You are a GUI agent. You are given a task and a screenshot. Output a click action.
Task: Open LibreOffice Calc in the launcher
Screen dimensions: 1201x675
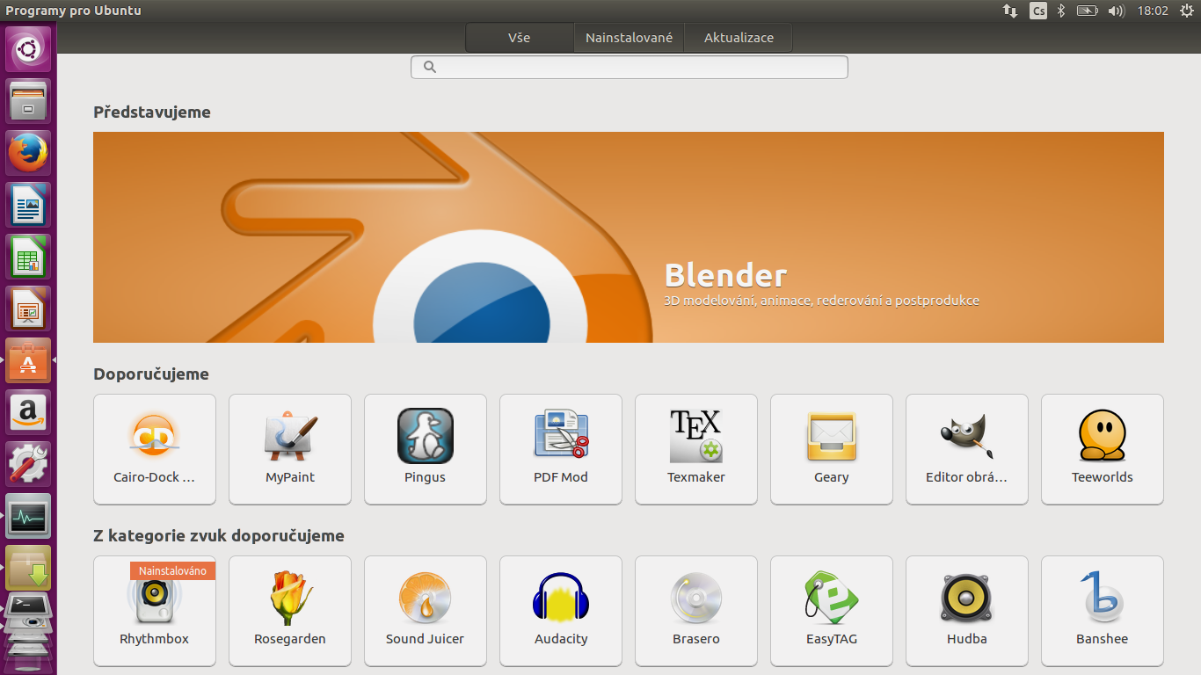(28, 257)
